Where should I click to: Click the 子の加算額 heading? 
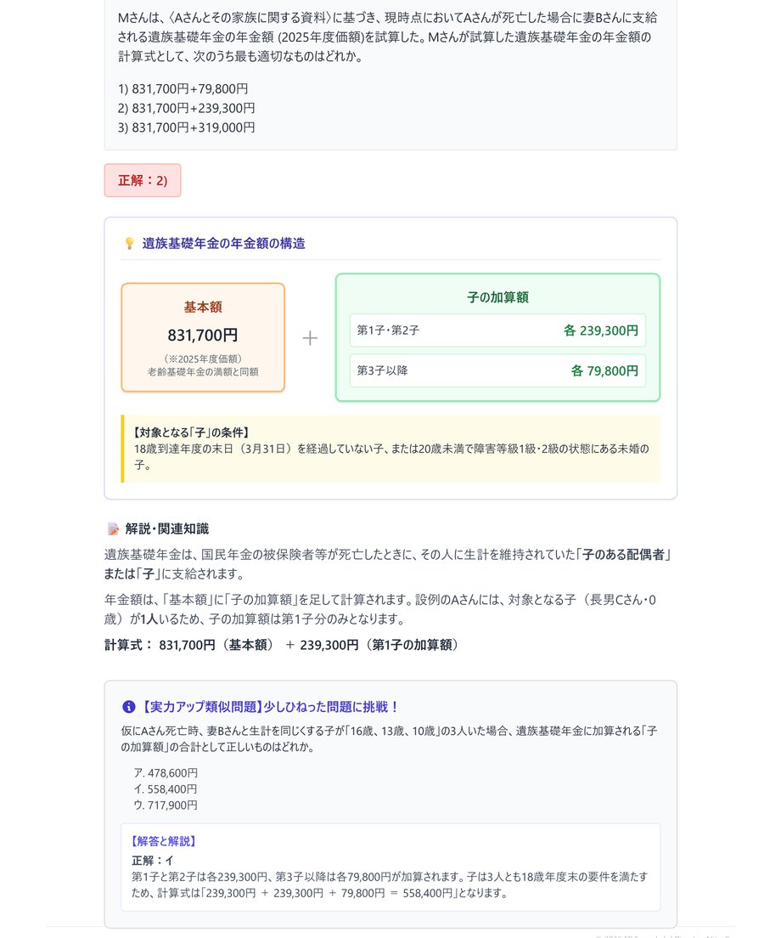click(497, 297)
